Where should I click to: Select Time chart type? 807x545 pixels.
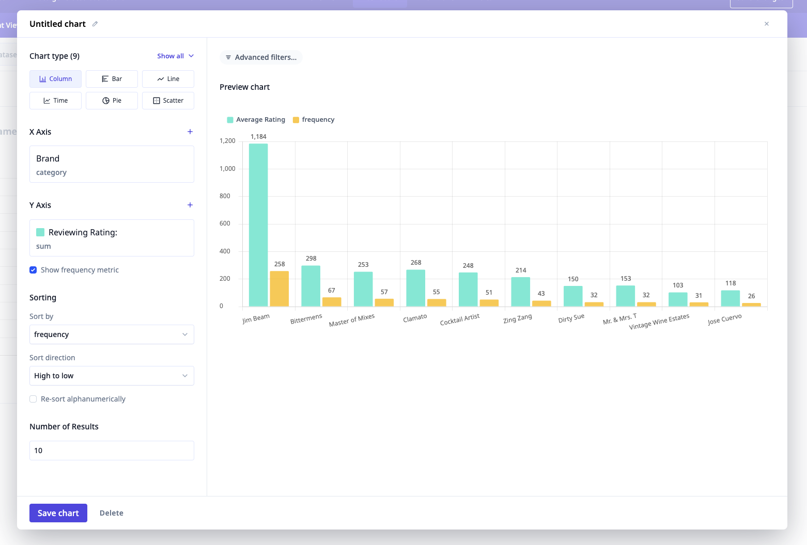[x=55, y=101]
